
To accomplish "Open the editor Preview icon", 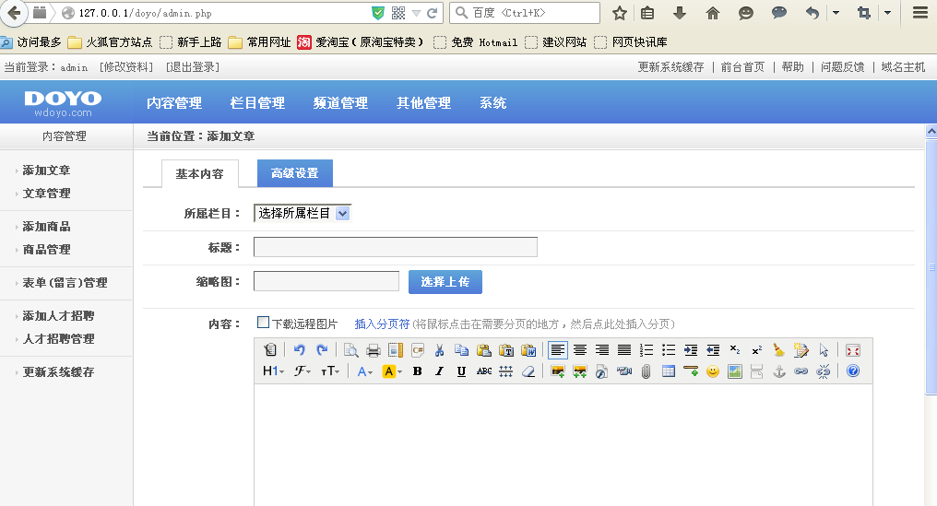I will [x=351, y=350].
